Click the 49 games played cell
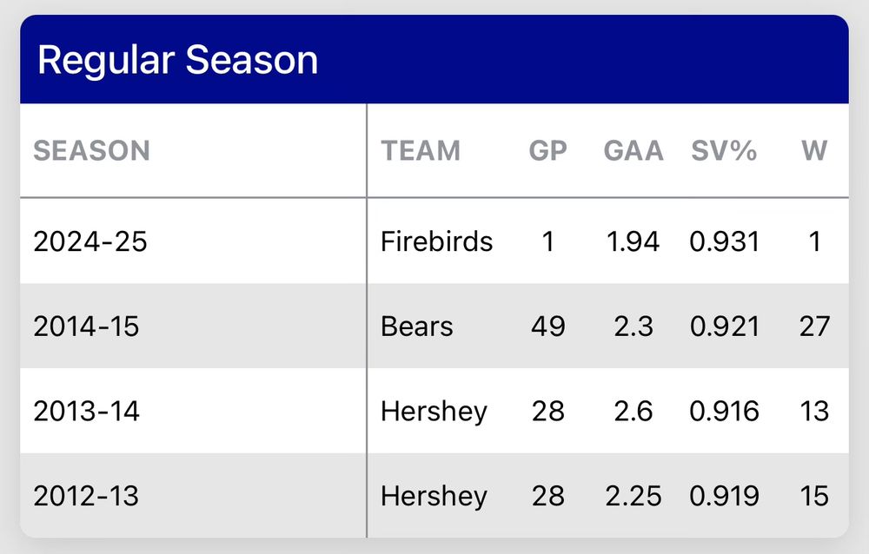This screenshot has width=869, height=554. 548,326
